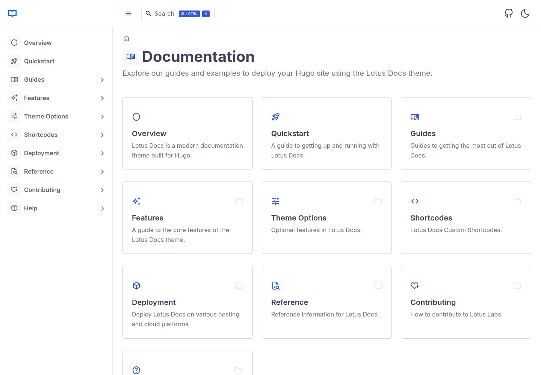Click the Contributing card heart icon
The width and height of the screenshot is (541, 375).
coord(415,286)
